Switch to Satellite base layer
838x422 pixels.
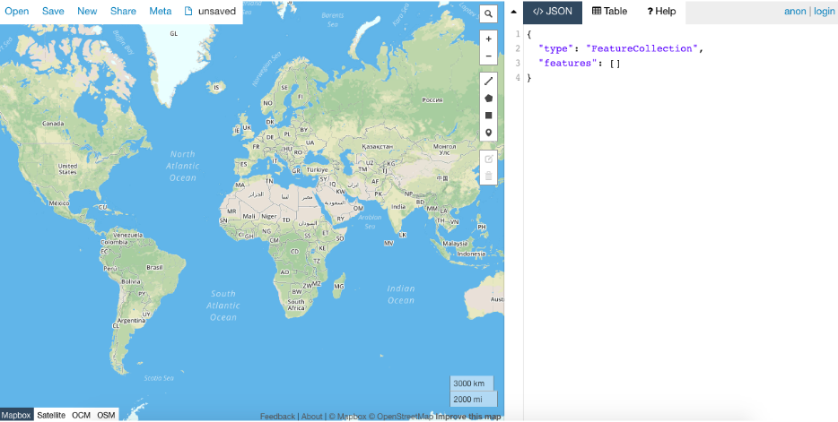tap(51, 415)
